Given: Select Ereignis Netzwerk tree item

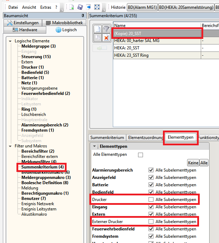Looking at the screenshot, I should click(38, 204).
